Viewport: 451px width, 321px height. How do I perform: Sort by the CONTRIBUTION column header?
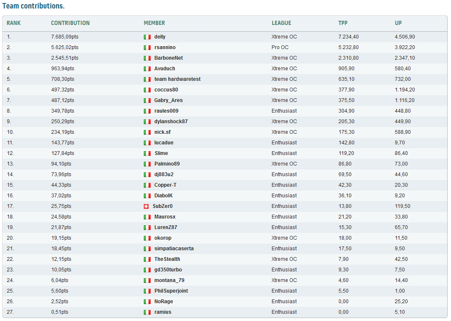click(x=70, y=23)
